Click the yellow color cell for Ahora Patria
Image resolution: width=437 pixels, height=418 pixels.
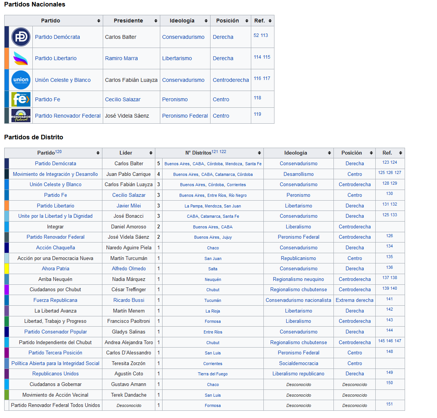click(6, 268)
